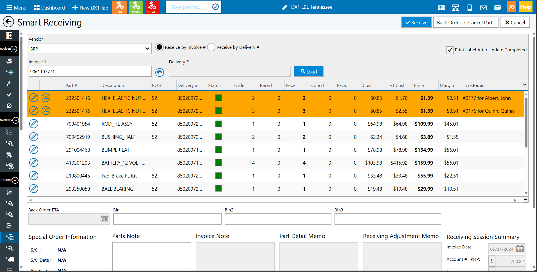This screenshot has height=272, width=537.
Task: Toggle Print Label After Update Completed checkbox
Action: click(450, 50)
